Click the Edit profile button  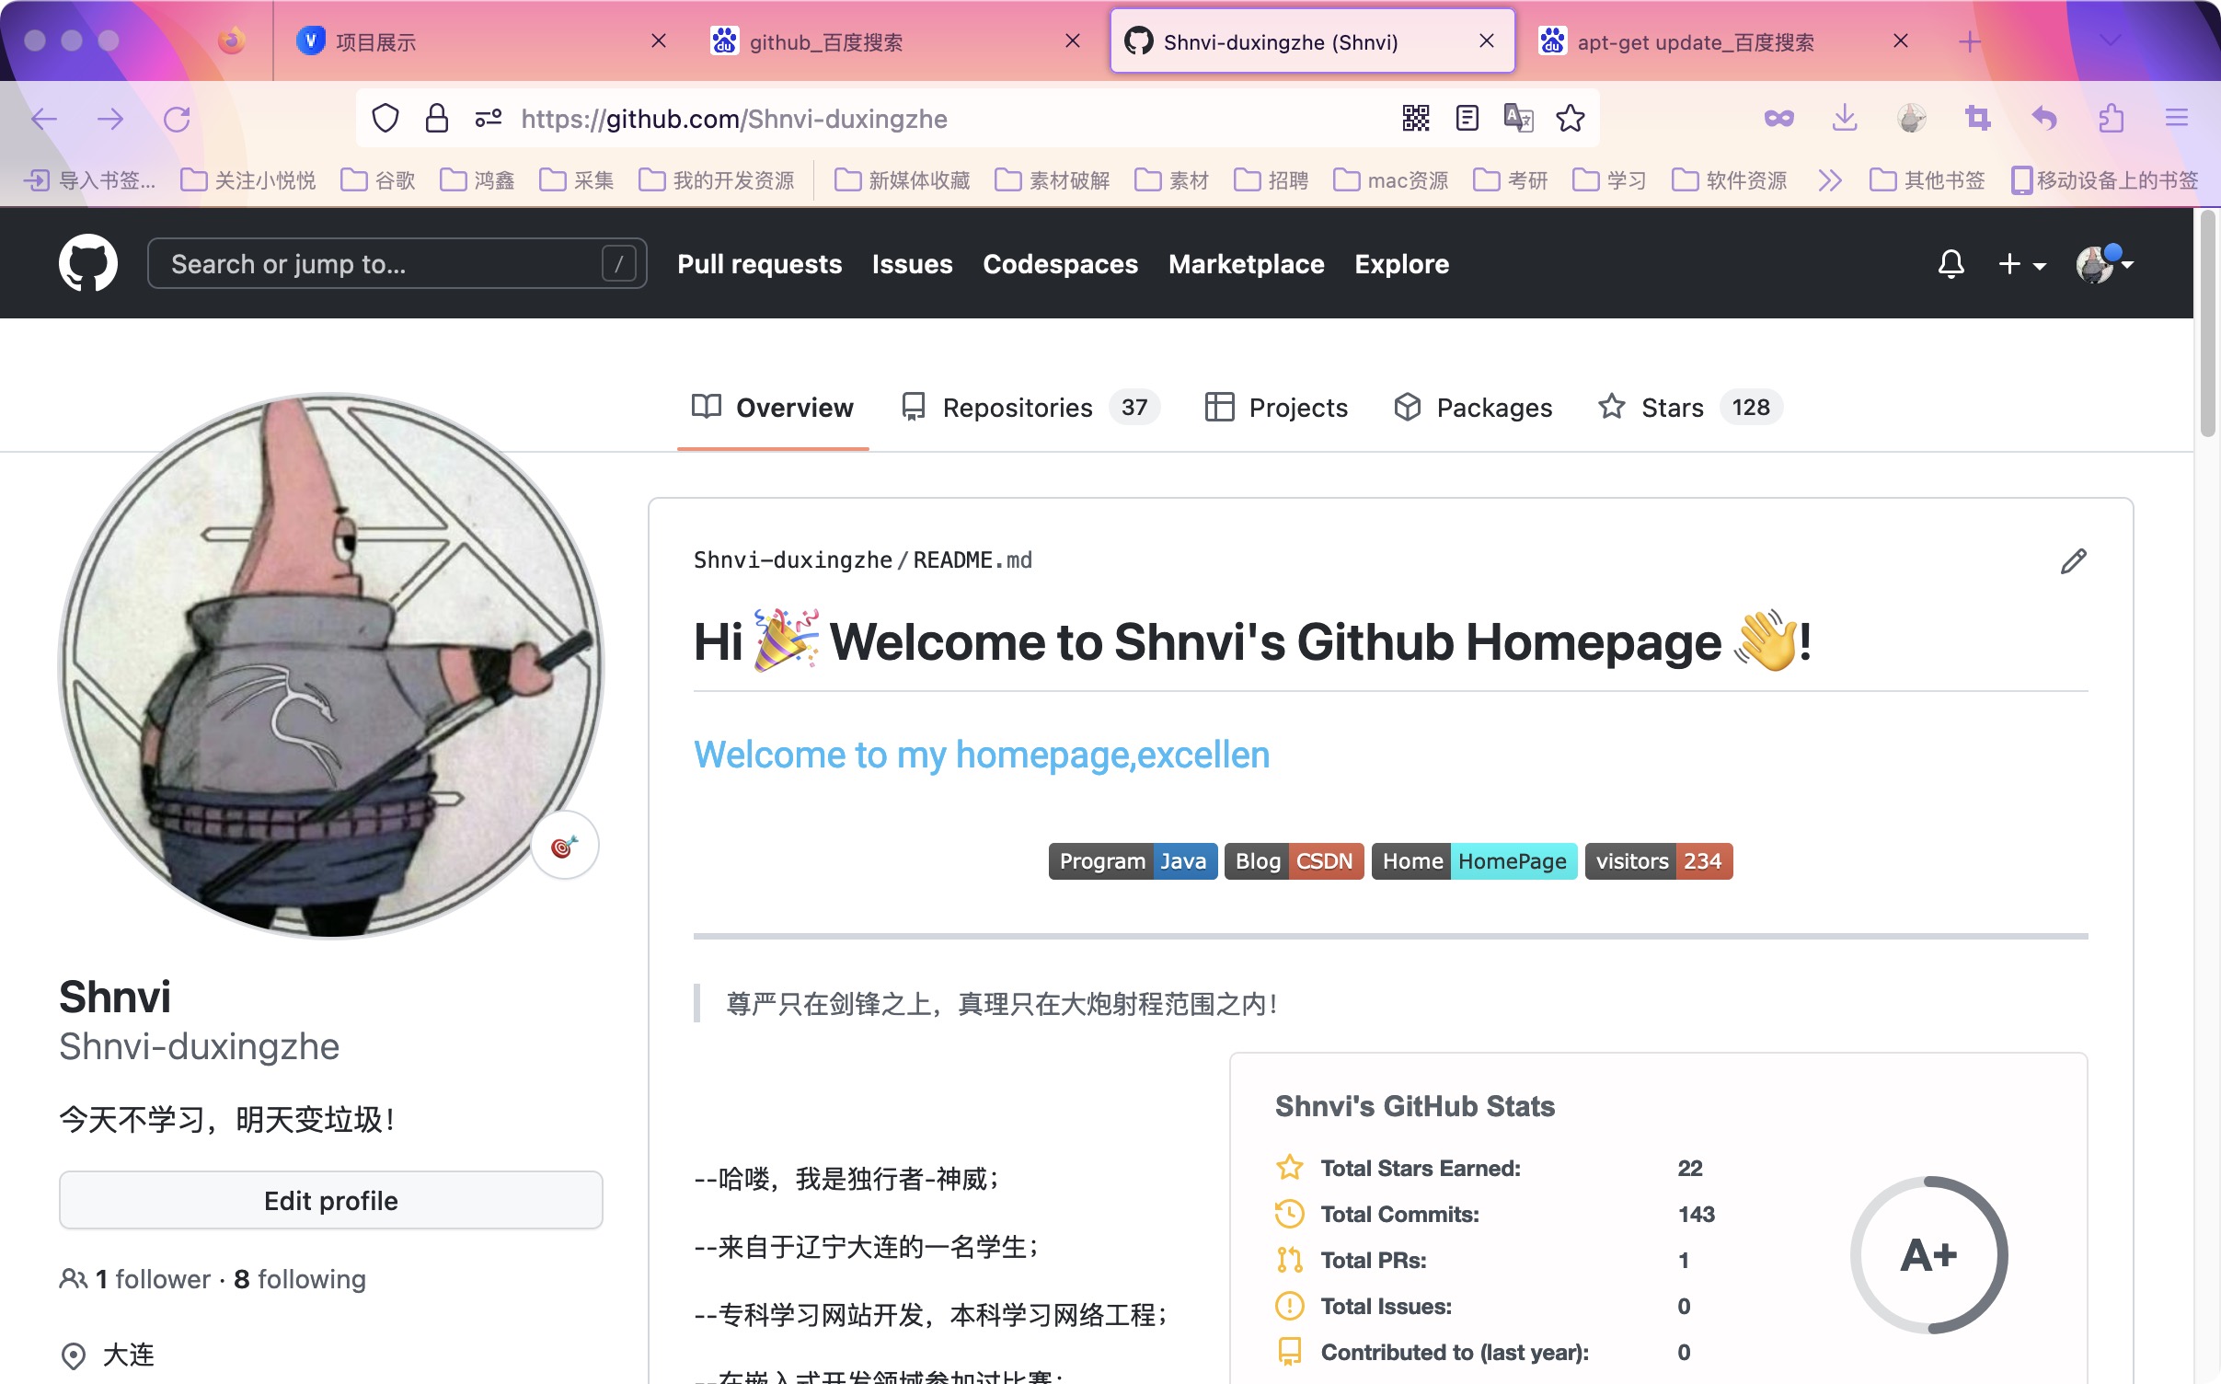(330, 1200)
